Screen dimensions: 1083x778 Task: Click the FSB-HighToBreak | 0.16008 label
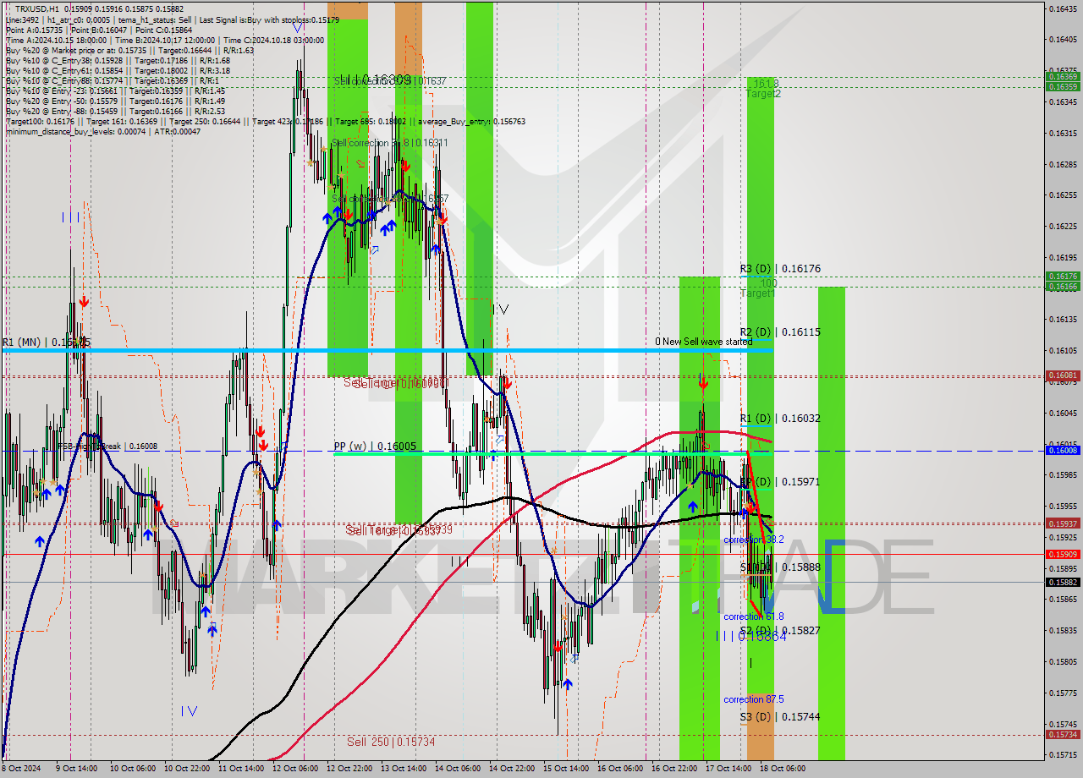click(x=107, y=447)
